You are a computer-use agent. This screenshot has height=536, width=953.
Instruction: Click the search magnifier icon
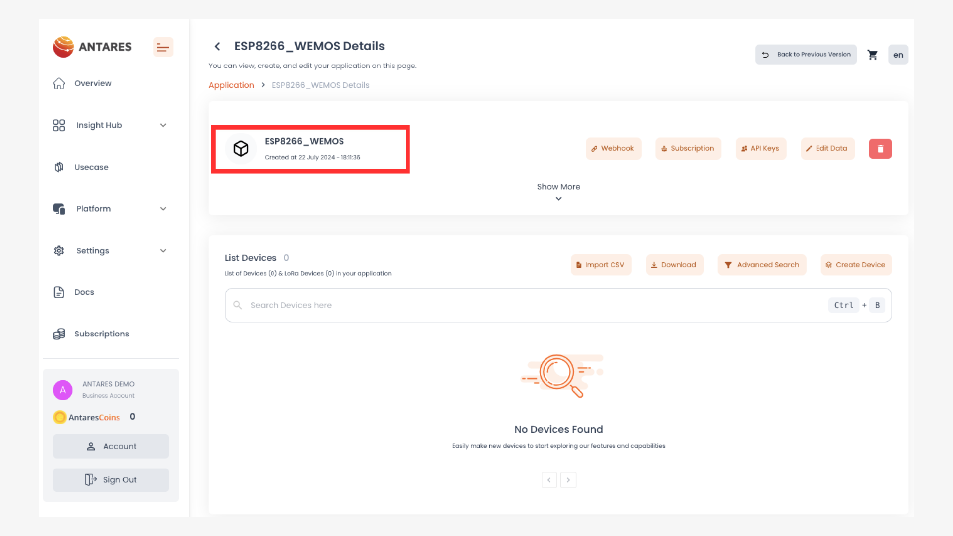pos(238,305)
